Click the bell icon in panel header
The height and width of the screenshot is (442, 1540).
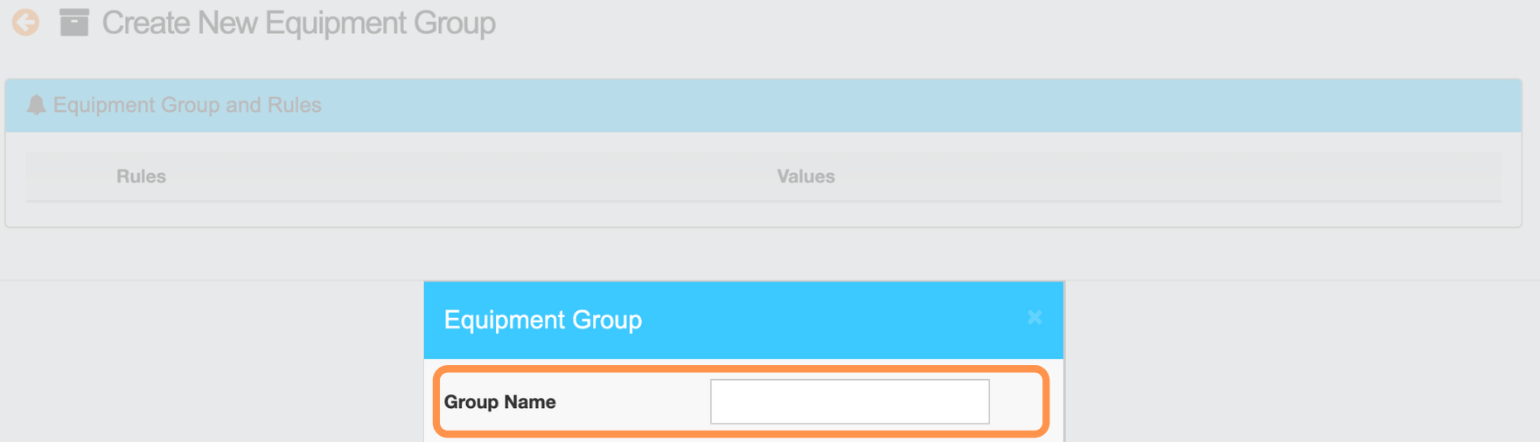36,105
